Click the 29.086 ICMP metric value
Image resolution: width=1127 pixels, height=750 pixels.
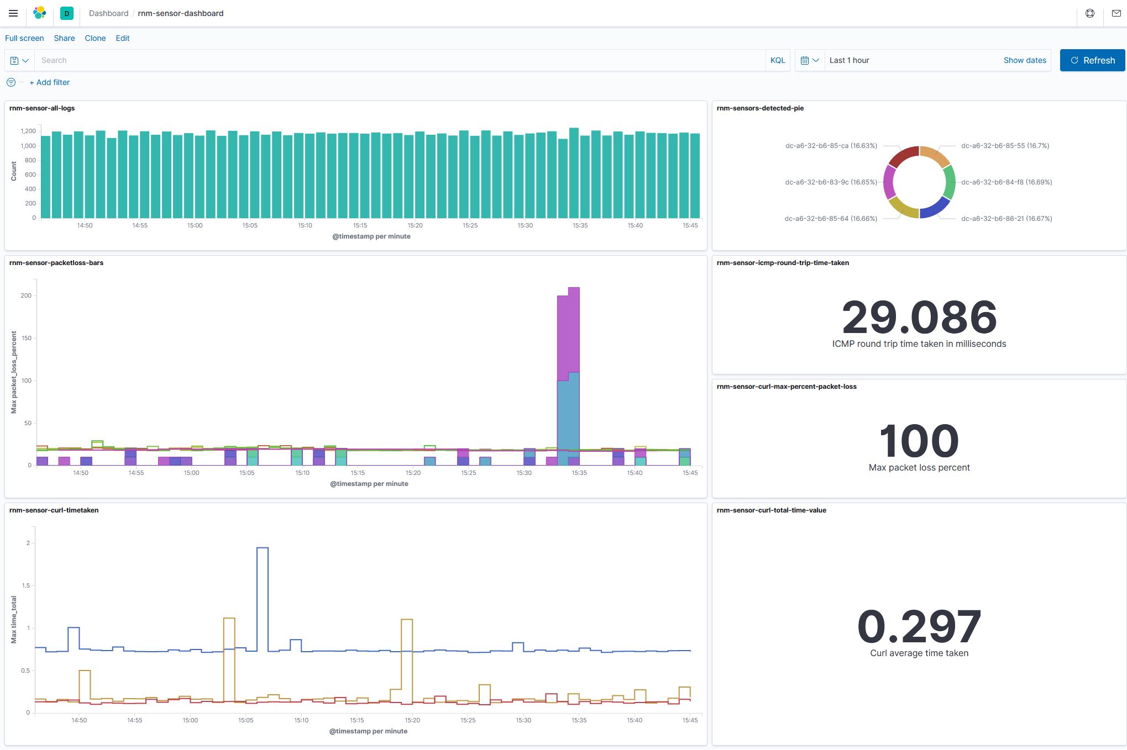coord(919,317)
